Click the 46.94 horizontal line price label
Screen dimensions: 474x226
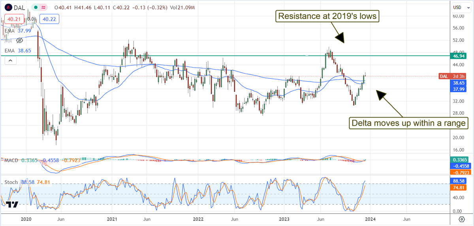point(458,56)
